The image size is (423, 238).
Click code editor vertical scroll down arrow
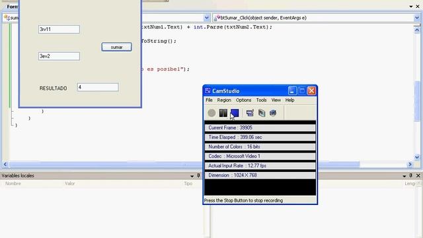pyautogui.click(x=417, y=157)
